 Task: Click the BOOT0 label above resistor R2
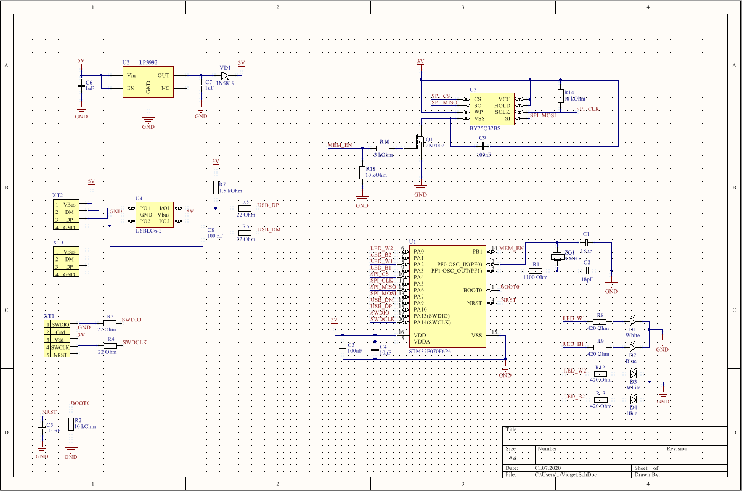(81, 403)
